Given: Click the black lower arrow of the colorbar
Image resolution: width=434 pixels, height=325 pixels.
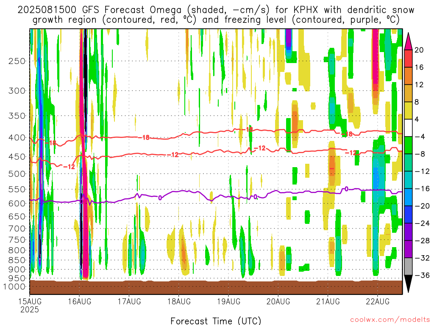Looking at the screenshot, I should pos(408,284).
